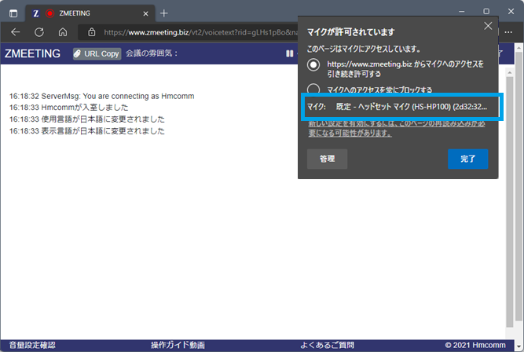Click the 完了 button
The image size is (524, 352).
pos(467,159)
